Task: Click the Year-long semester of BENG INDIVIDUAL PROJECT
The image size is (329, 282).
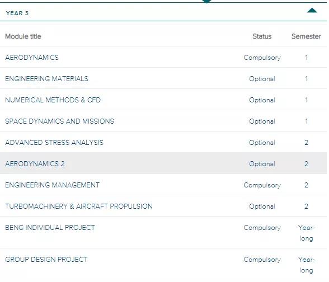Action: (x=307, y=233)
